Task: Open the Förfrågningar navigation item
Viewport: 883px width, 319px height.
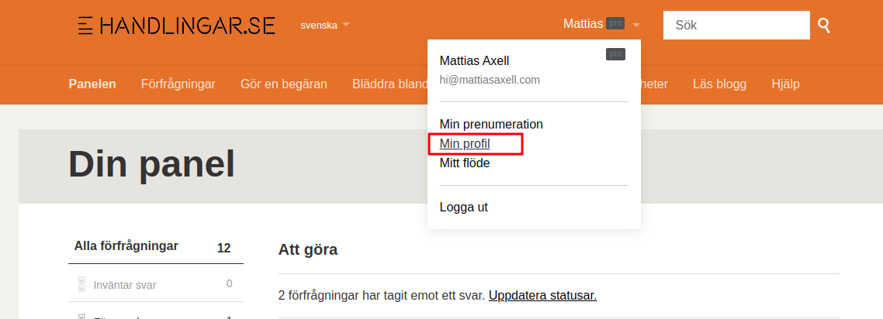Action: [x=178, y=84]
